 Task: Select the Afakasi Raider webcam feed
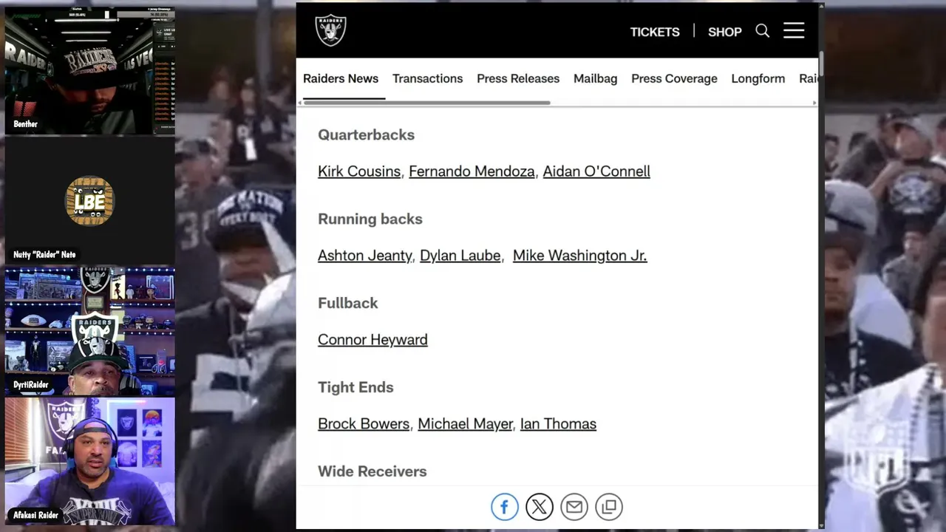coord(90,462)
